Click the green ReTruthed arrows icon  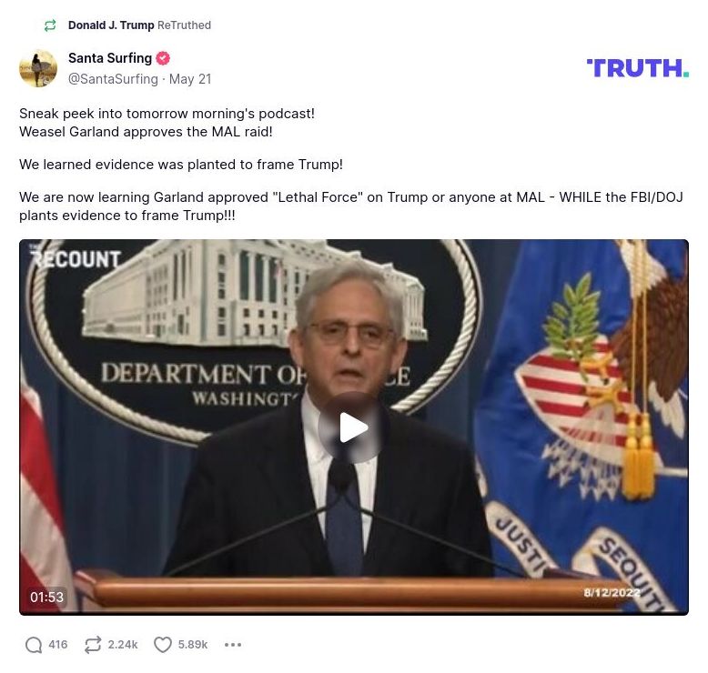coord(50,25)
